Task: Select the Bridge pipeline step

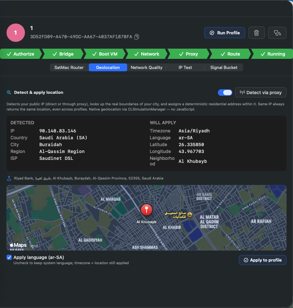Action: 63,54
